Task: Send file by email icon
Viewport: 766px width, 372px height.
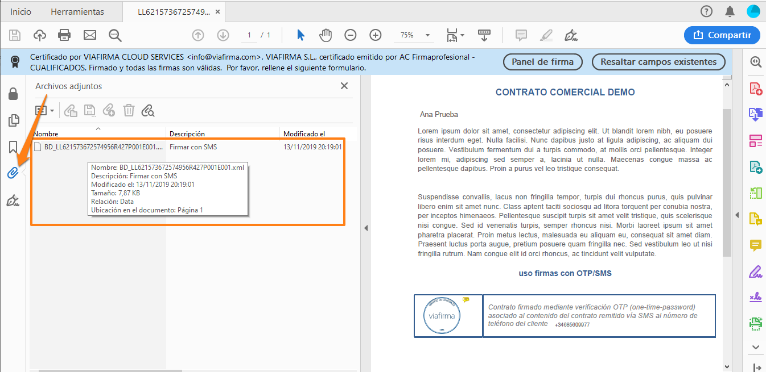Action: pos(90,35)
